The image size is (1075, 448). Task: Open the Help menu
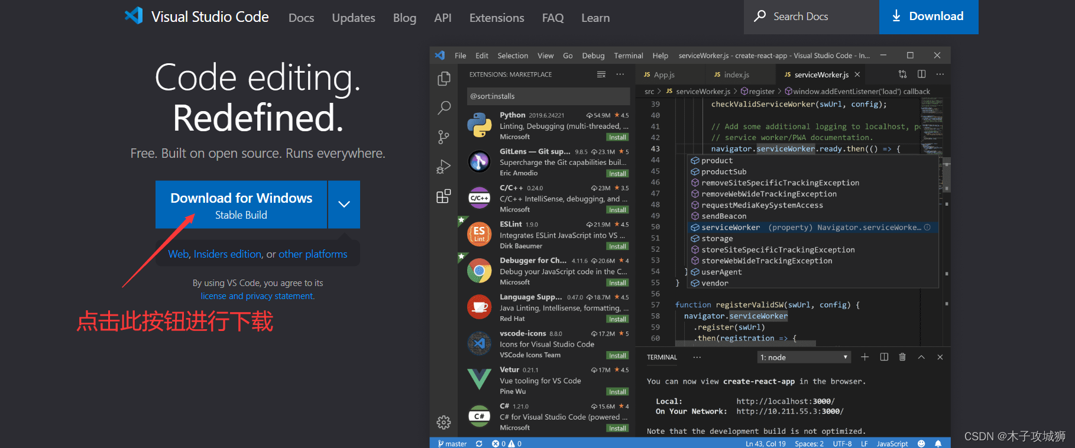click(x=660, y=56)
